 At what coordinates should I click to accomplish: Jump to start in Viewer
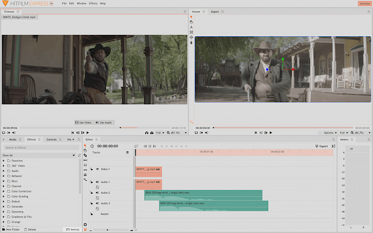(255, 132)
